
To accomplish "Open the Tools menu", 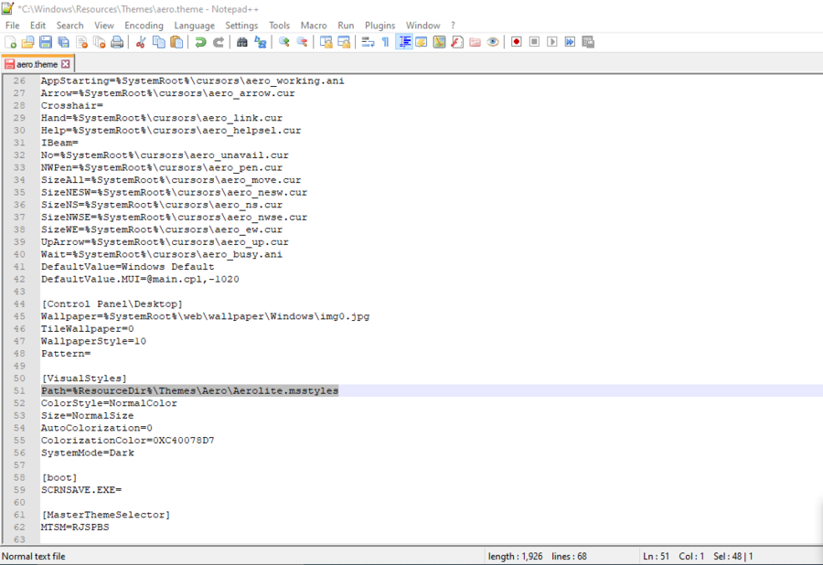I will click(279, 26).
